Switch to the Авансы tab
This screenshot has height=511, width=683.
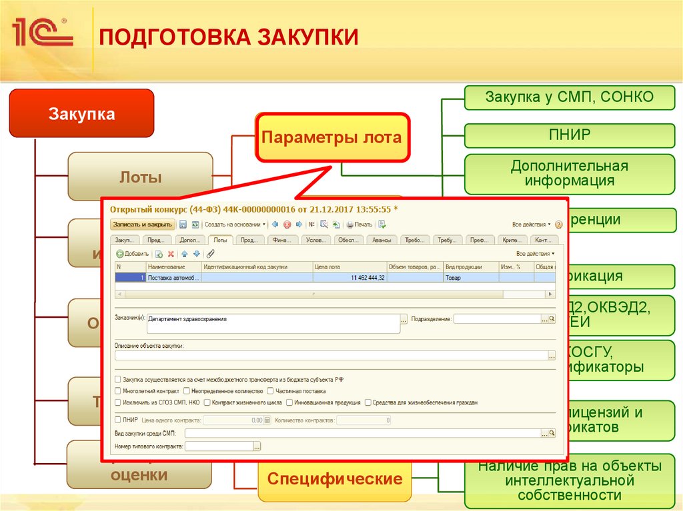coord(380,240)
